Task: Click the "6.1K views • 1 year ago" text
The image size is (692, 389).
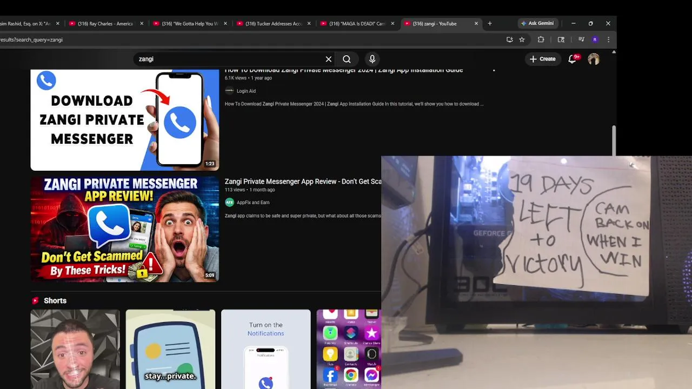Action: (x=248, y=78)
